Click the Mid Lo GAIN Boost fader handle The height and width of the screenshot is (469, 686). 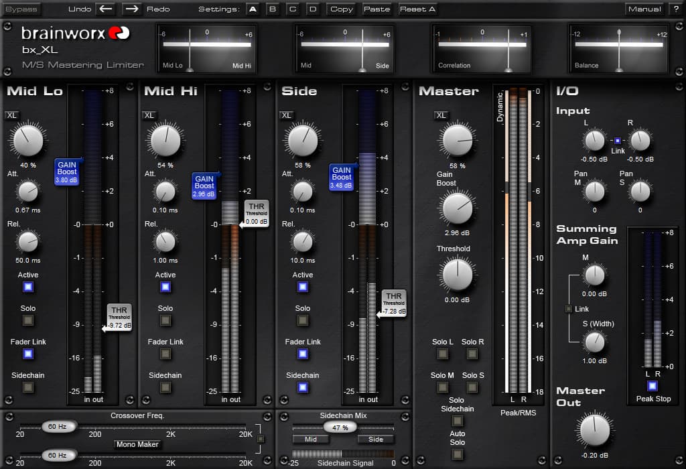67,172
